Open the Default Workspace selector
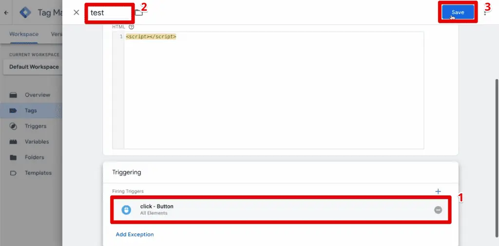 34,67
